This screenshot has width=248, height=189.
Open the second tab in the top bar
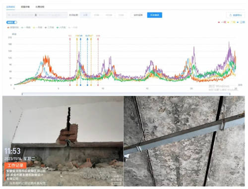pos(25,7)
